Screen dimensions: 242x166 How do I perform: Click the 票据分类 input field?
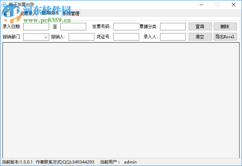173,26
